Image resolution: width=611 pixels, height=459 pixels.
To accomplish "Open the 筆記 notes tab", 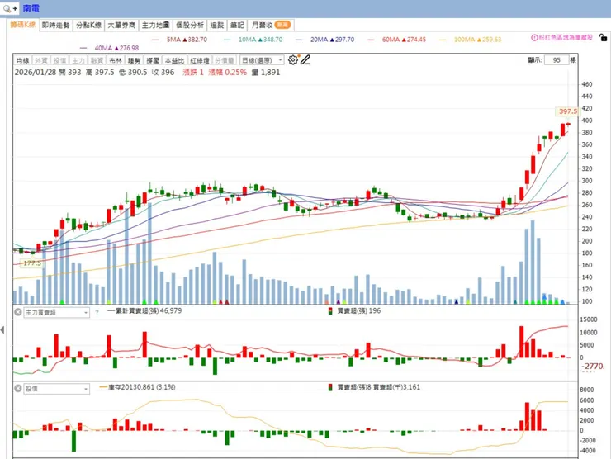I will coord(237,26).
